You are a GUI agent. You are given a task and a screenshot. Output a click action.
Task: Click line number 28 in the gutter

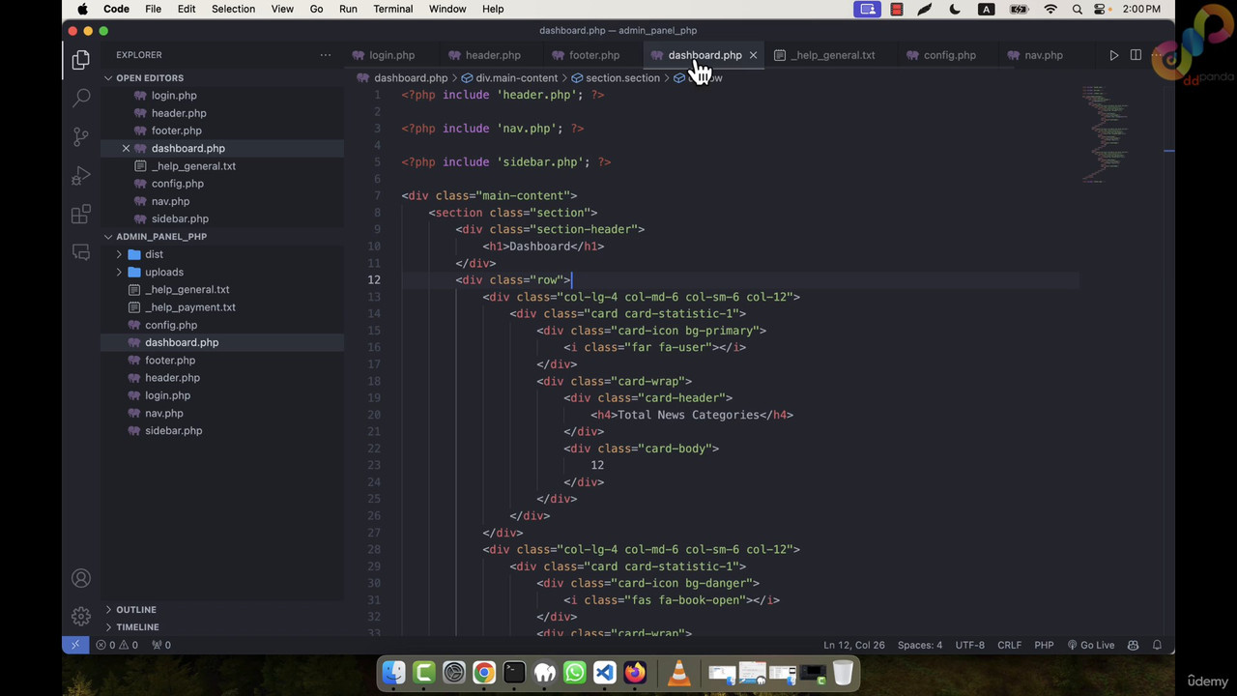pyautogui.click(x=374, y=549)
